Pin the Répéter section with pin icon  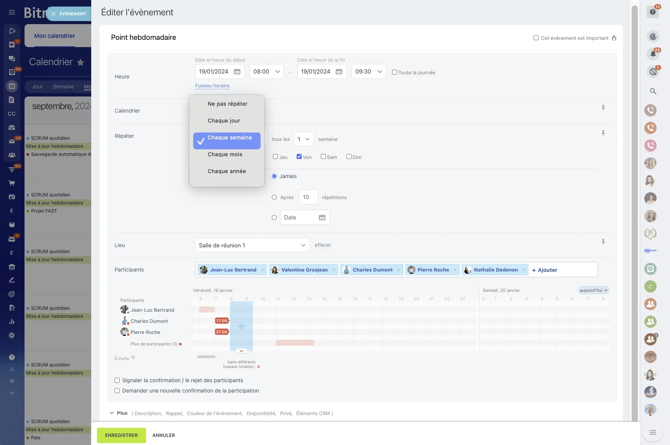[603, 133]
